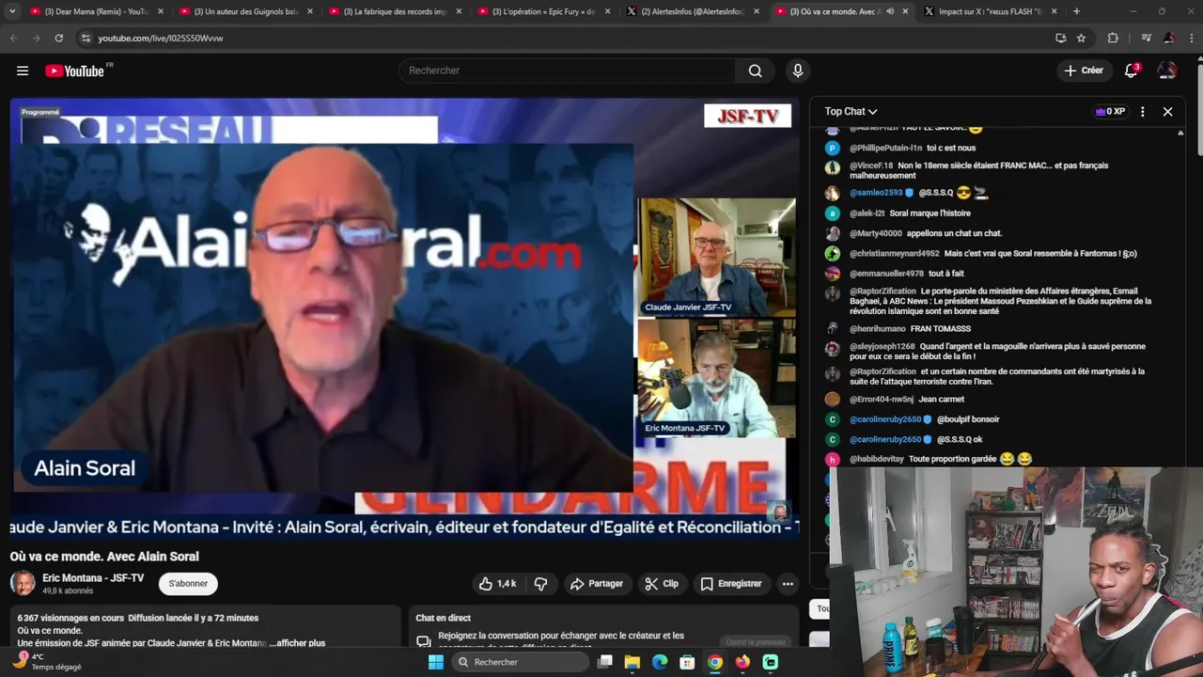
Task: Open Firefox from the taskbar
Action: [x=742, y=662]
